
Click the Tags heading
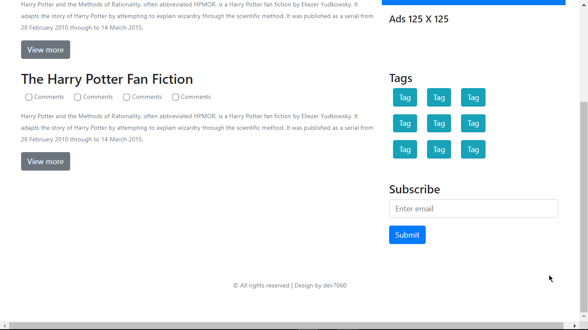coord(401,78)
